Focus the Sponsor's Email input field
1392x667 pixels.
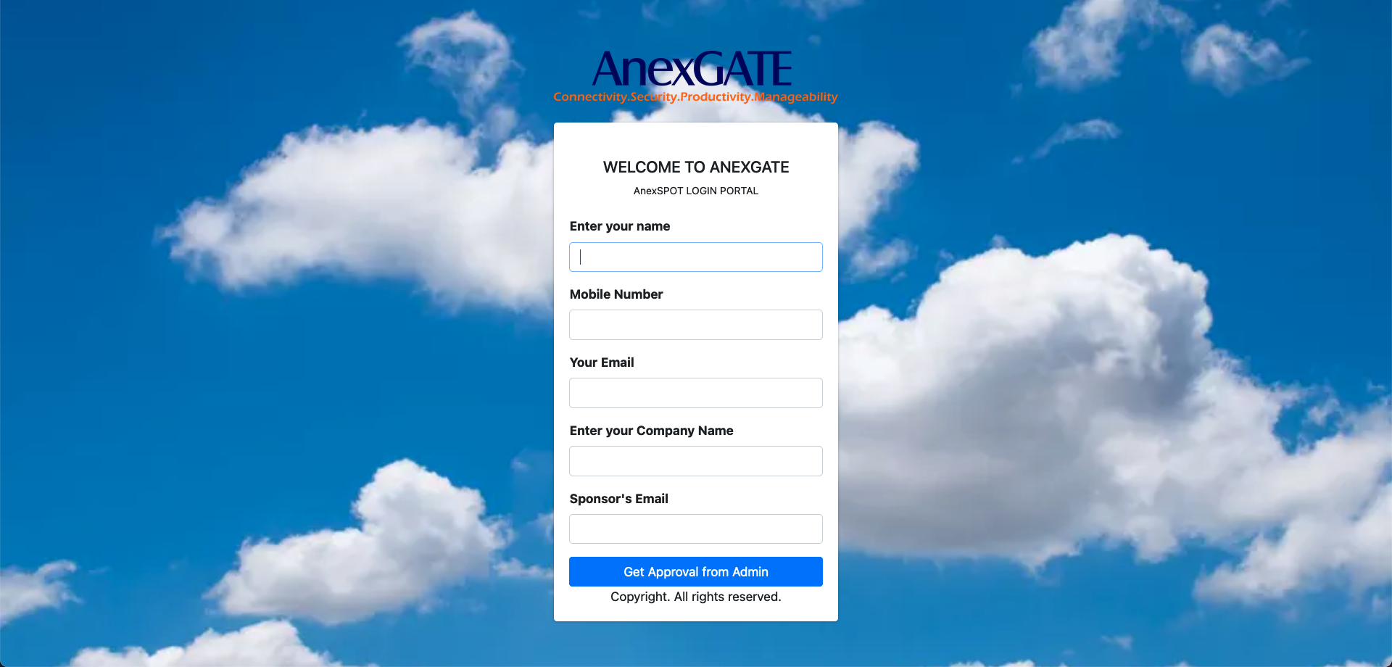[x=695, y=529]
